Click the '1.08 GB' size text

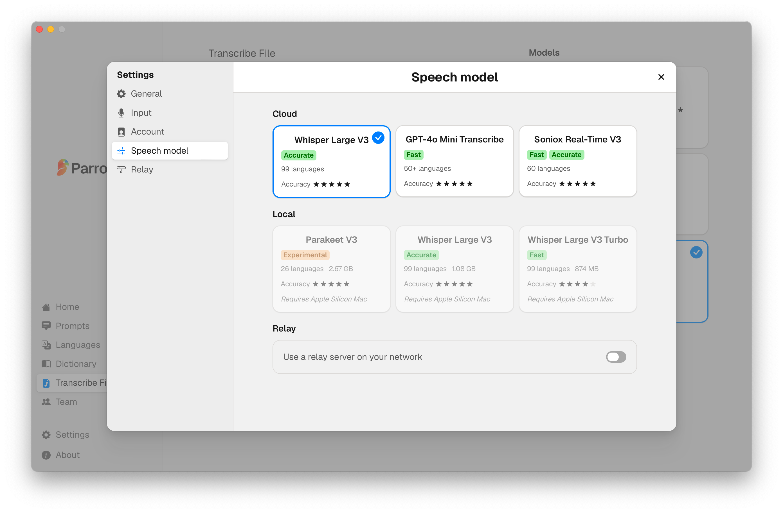463,269
